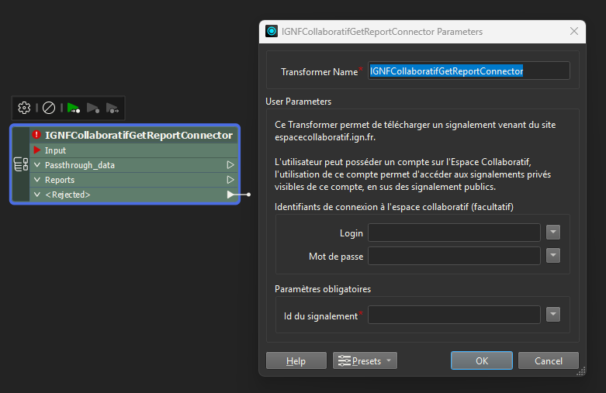Click the Passthrough_data output port triangle

pos(230,165)
